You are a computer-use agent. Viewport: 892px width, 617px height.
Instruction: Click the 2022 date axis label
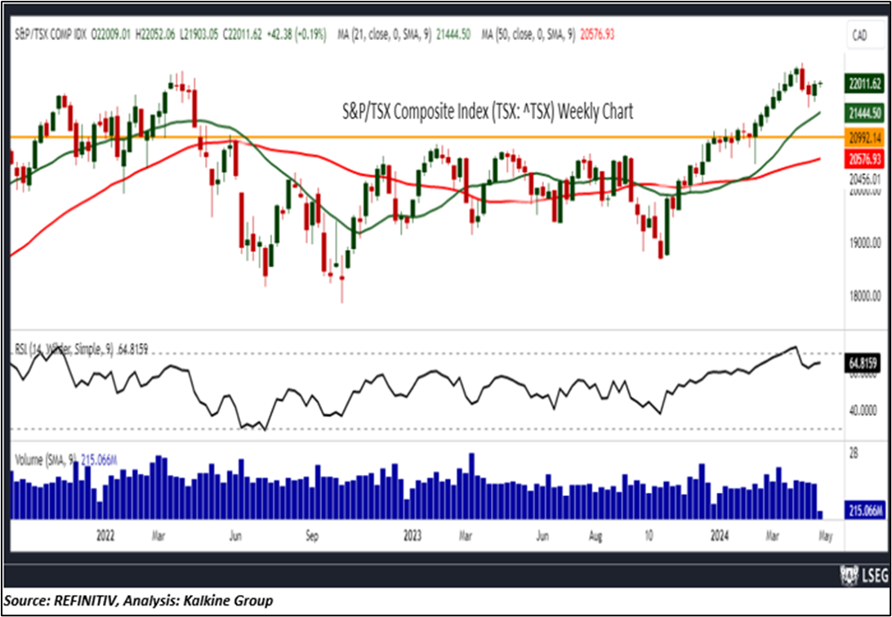coord(105,536)
